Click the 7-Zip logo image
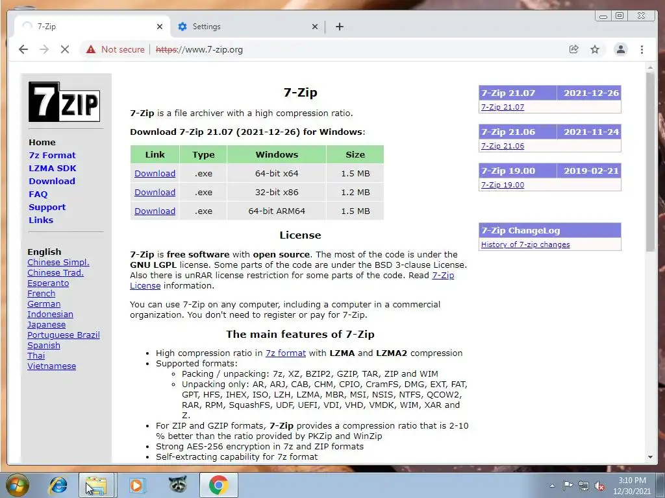 [x=64, y=102]
